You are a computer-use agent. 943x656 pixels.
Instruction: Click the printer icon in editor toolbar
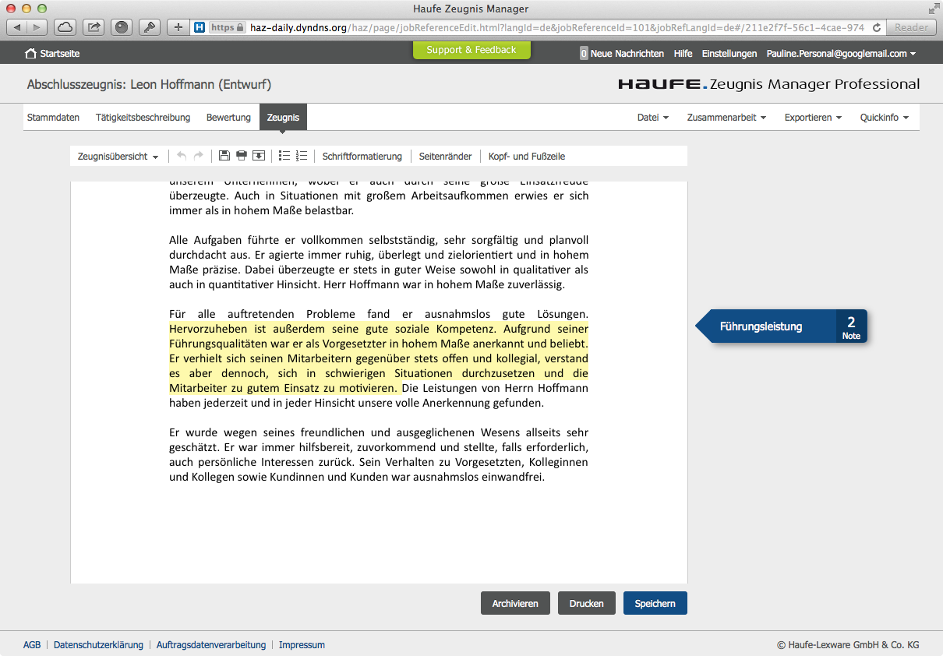click(x=242, y=156)
